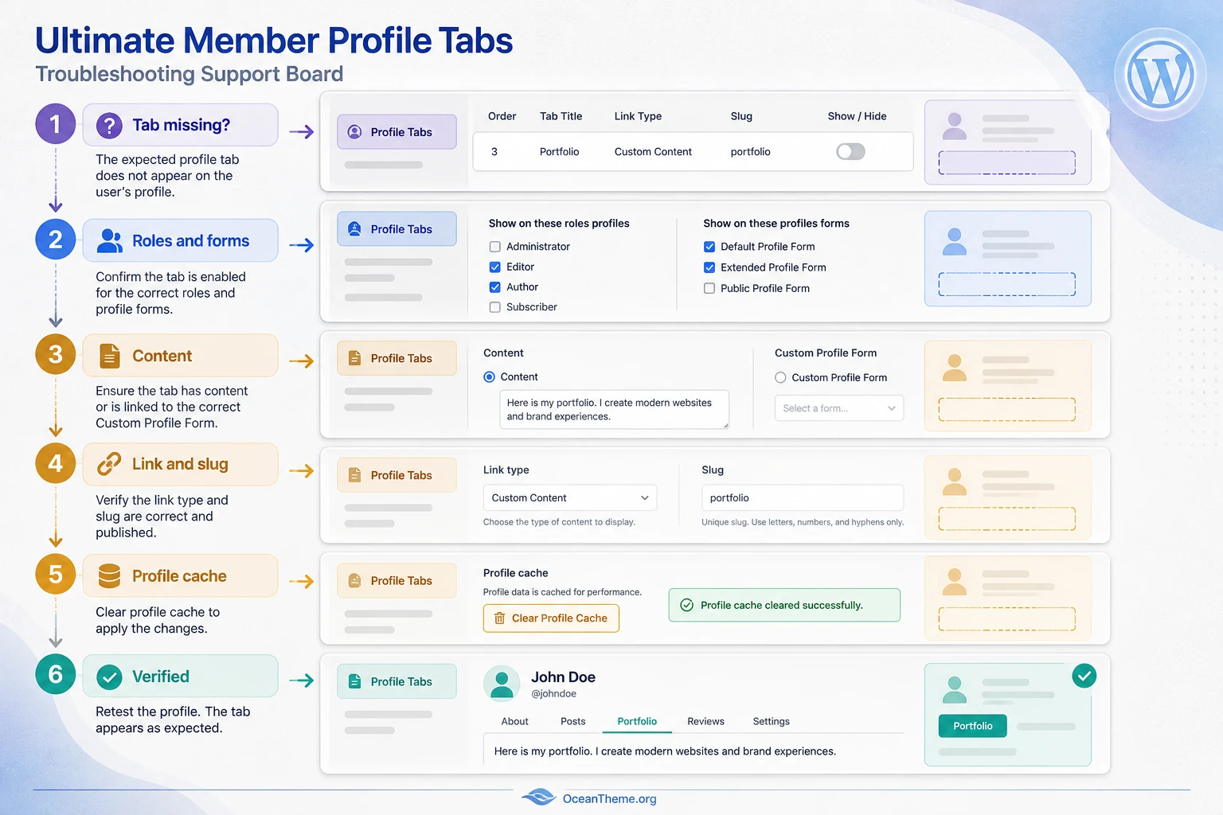This screenshot has width=1223, height=815.
Task: Click the question mark icon beside Tab missing
Action: pyautogui.click(x=109, y=125)
